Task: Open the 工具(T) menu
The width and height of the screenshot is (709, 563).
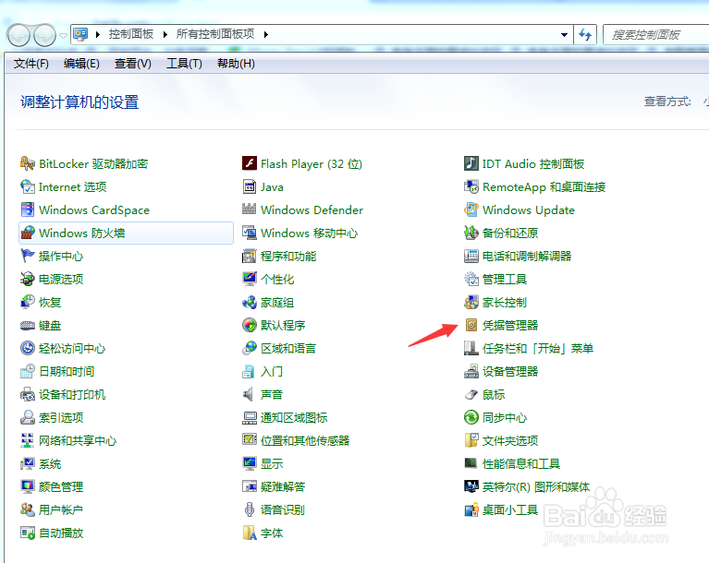Action: click(x=184, y=64)
